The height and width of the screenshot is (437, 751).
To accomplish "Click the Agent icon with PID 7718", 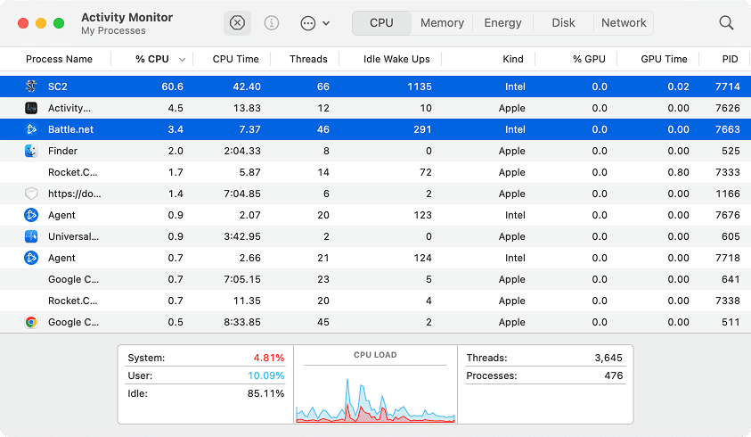I will tap(31, 258).
